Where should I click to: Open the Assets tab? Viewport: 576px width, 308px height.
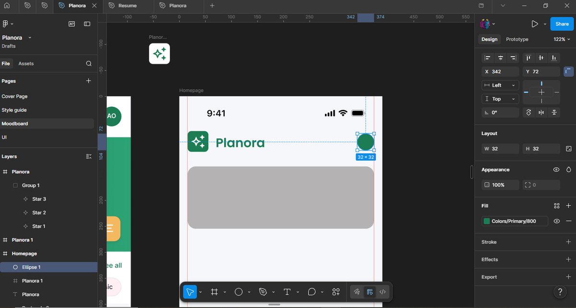[26, 64]
